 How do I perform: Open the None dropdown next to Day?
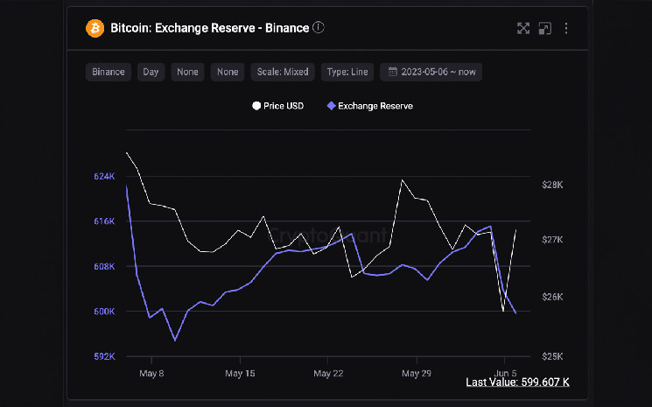click(187, 72)
